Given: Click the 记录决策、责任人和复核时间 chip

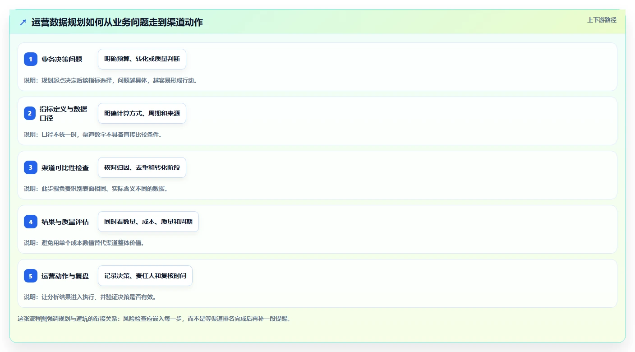Looking at the screenshot, I should [x=145, y=276].
